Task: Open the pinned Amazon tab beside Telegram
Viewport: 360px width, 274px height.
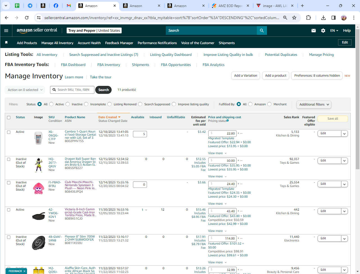Action: [x=43, y=6]
